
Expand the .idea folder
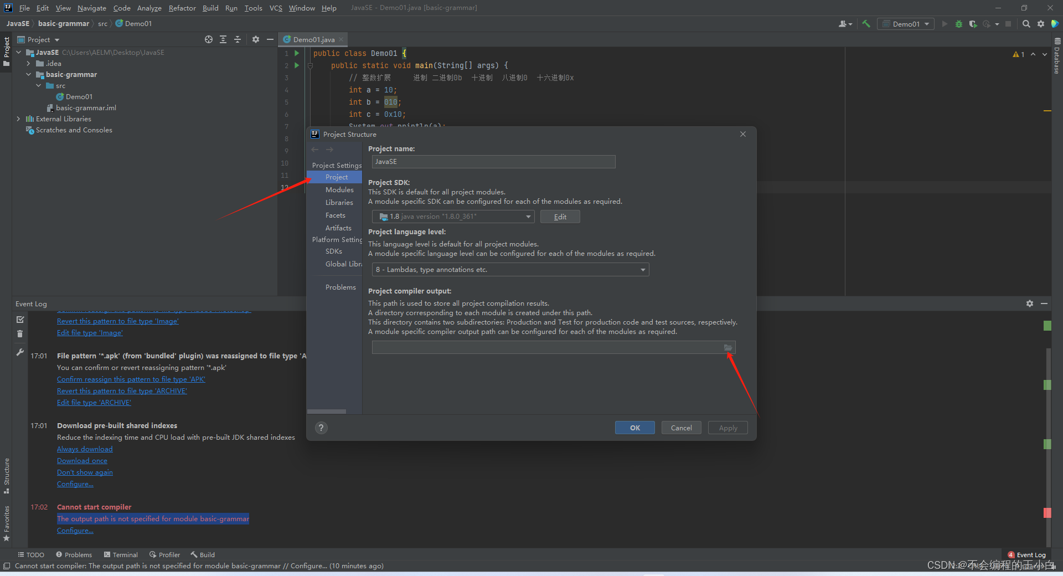(29, 63)
